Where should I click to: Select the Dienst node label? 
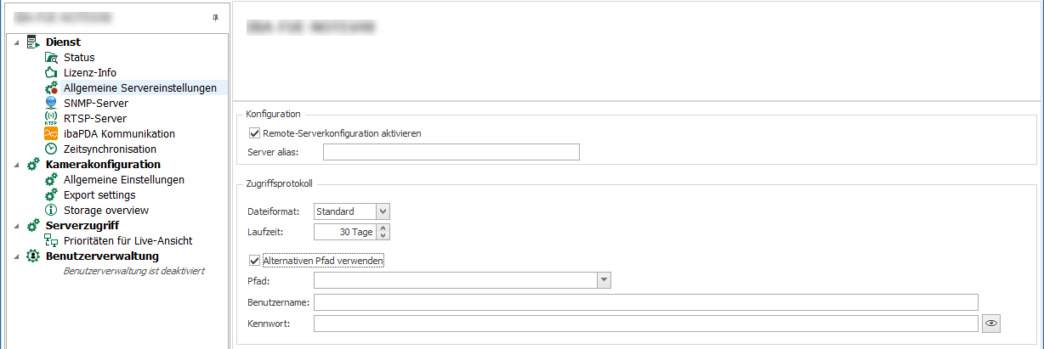tap(63, 42)
